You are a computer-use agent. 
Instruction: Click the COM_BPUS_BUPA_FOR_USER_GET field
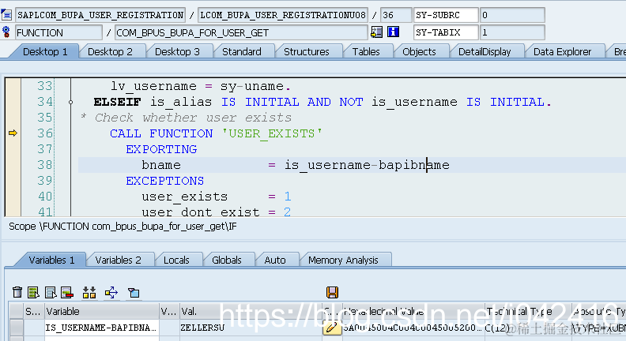[241, 32]
